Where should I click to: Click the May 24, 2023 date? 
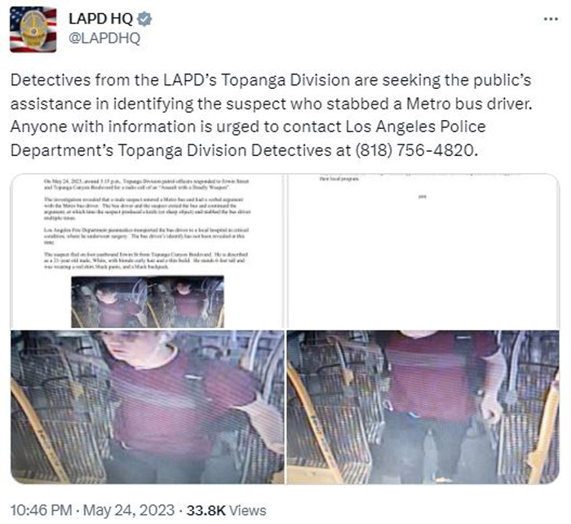[x=129, y=510]
